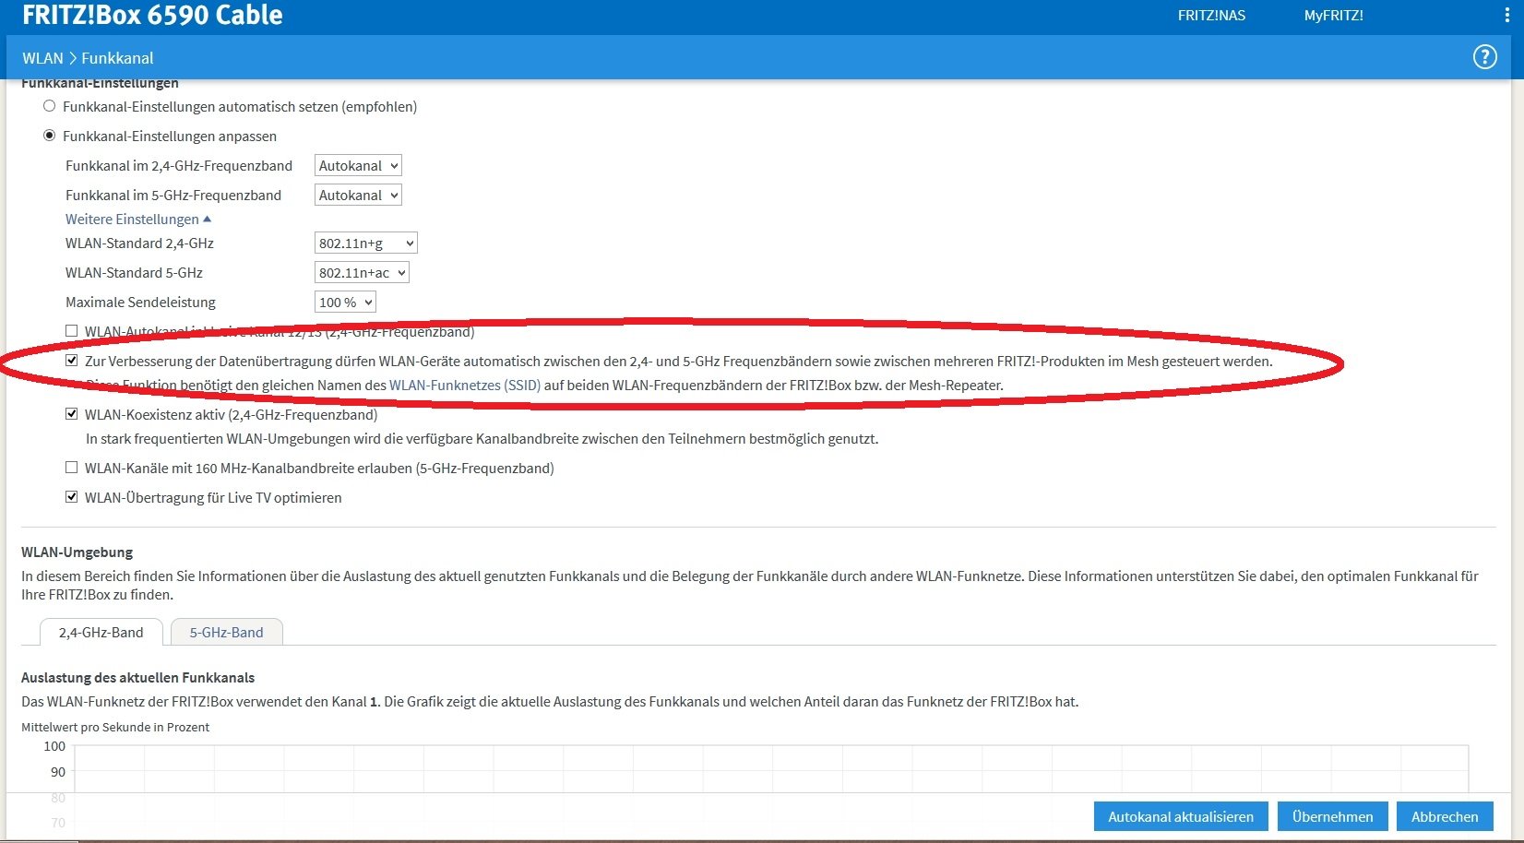The image size is (1524, 843).
Task: Click Autokanal aktualisieren button
Action: point(1181,817)
